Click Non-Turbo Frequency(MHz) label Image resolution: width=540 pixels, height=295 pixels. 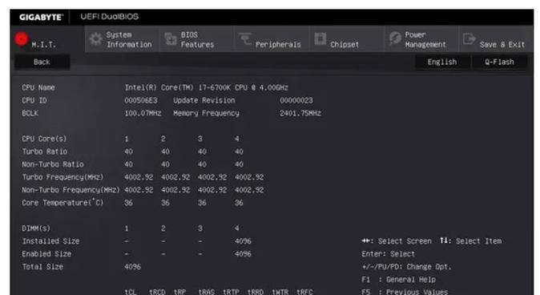pyautogui.click(x=71, y=189)
